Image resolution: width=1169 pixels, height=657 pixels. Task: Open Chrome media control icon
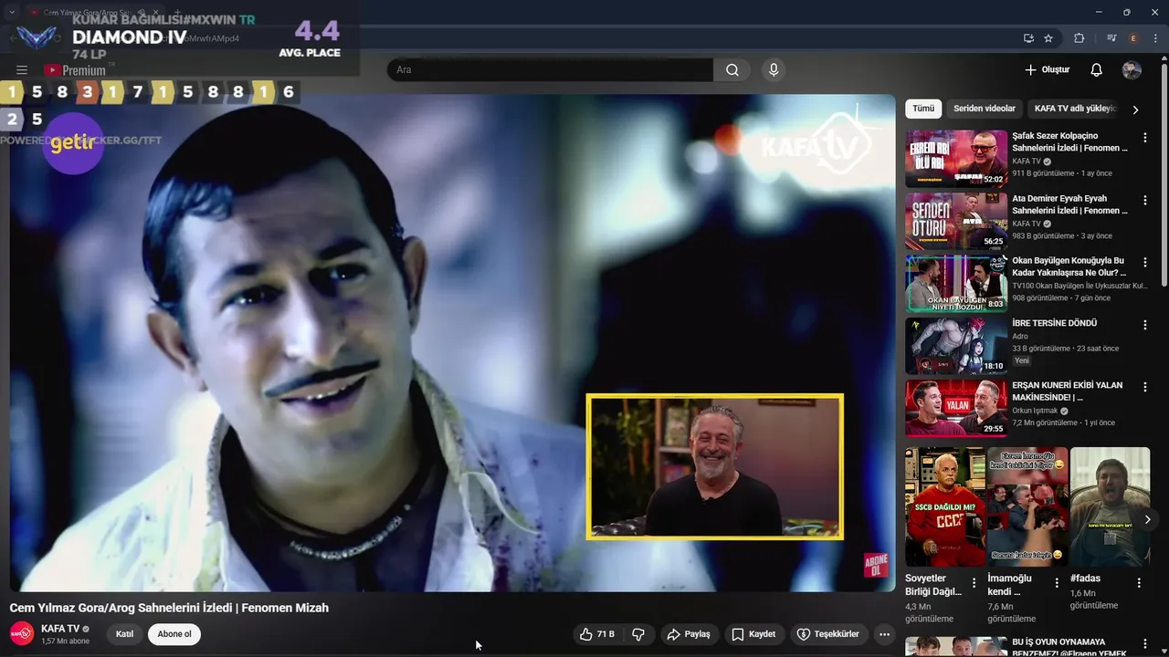coord(1111,38)
